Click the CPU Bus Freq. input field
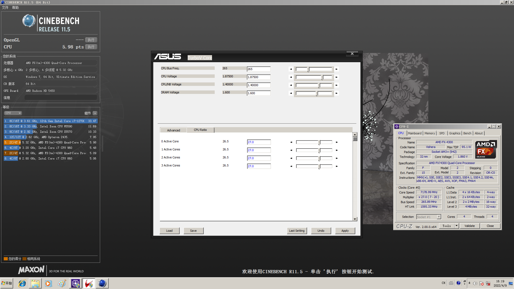514x289 pixels. click(x=259, y=69)
